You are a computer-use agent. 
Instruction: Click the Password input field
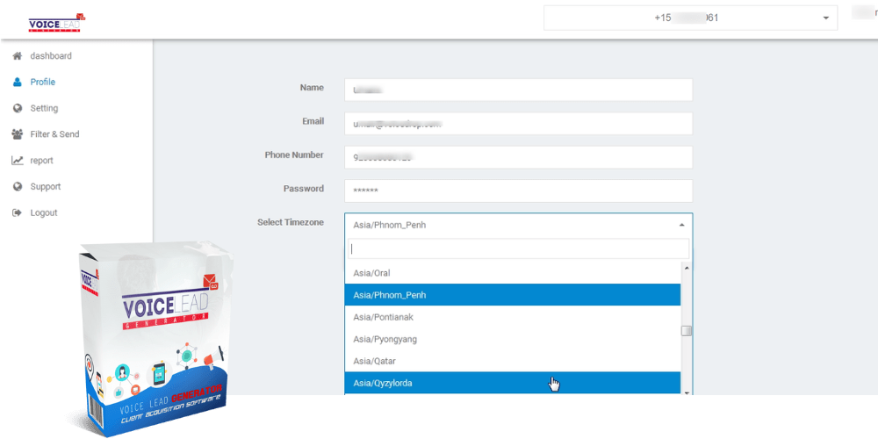click(x=519, y=191)
